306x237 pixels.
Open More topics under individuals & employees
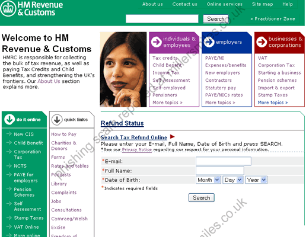coord(167,103)
